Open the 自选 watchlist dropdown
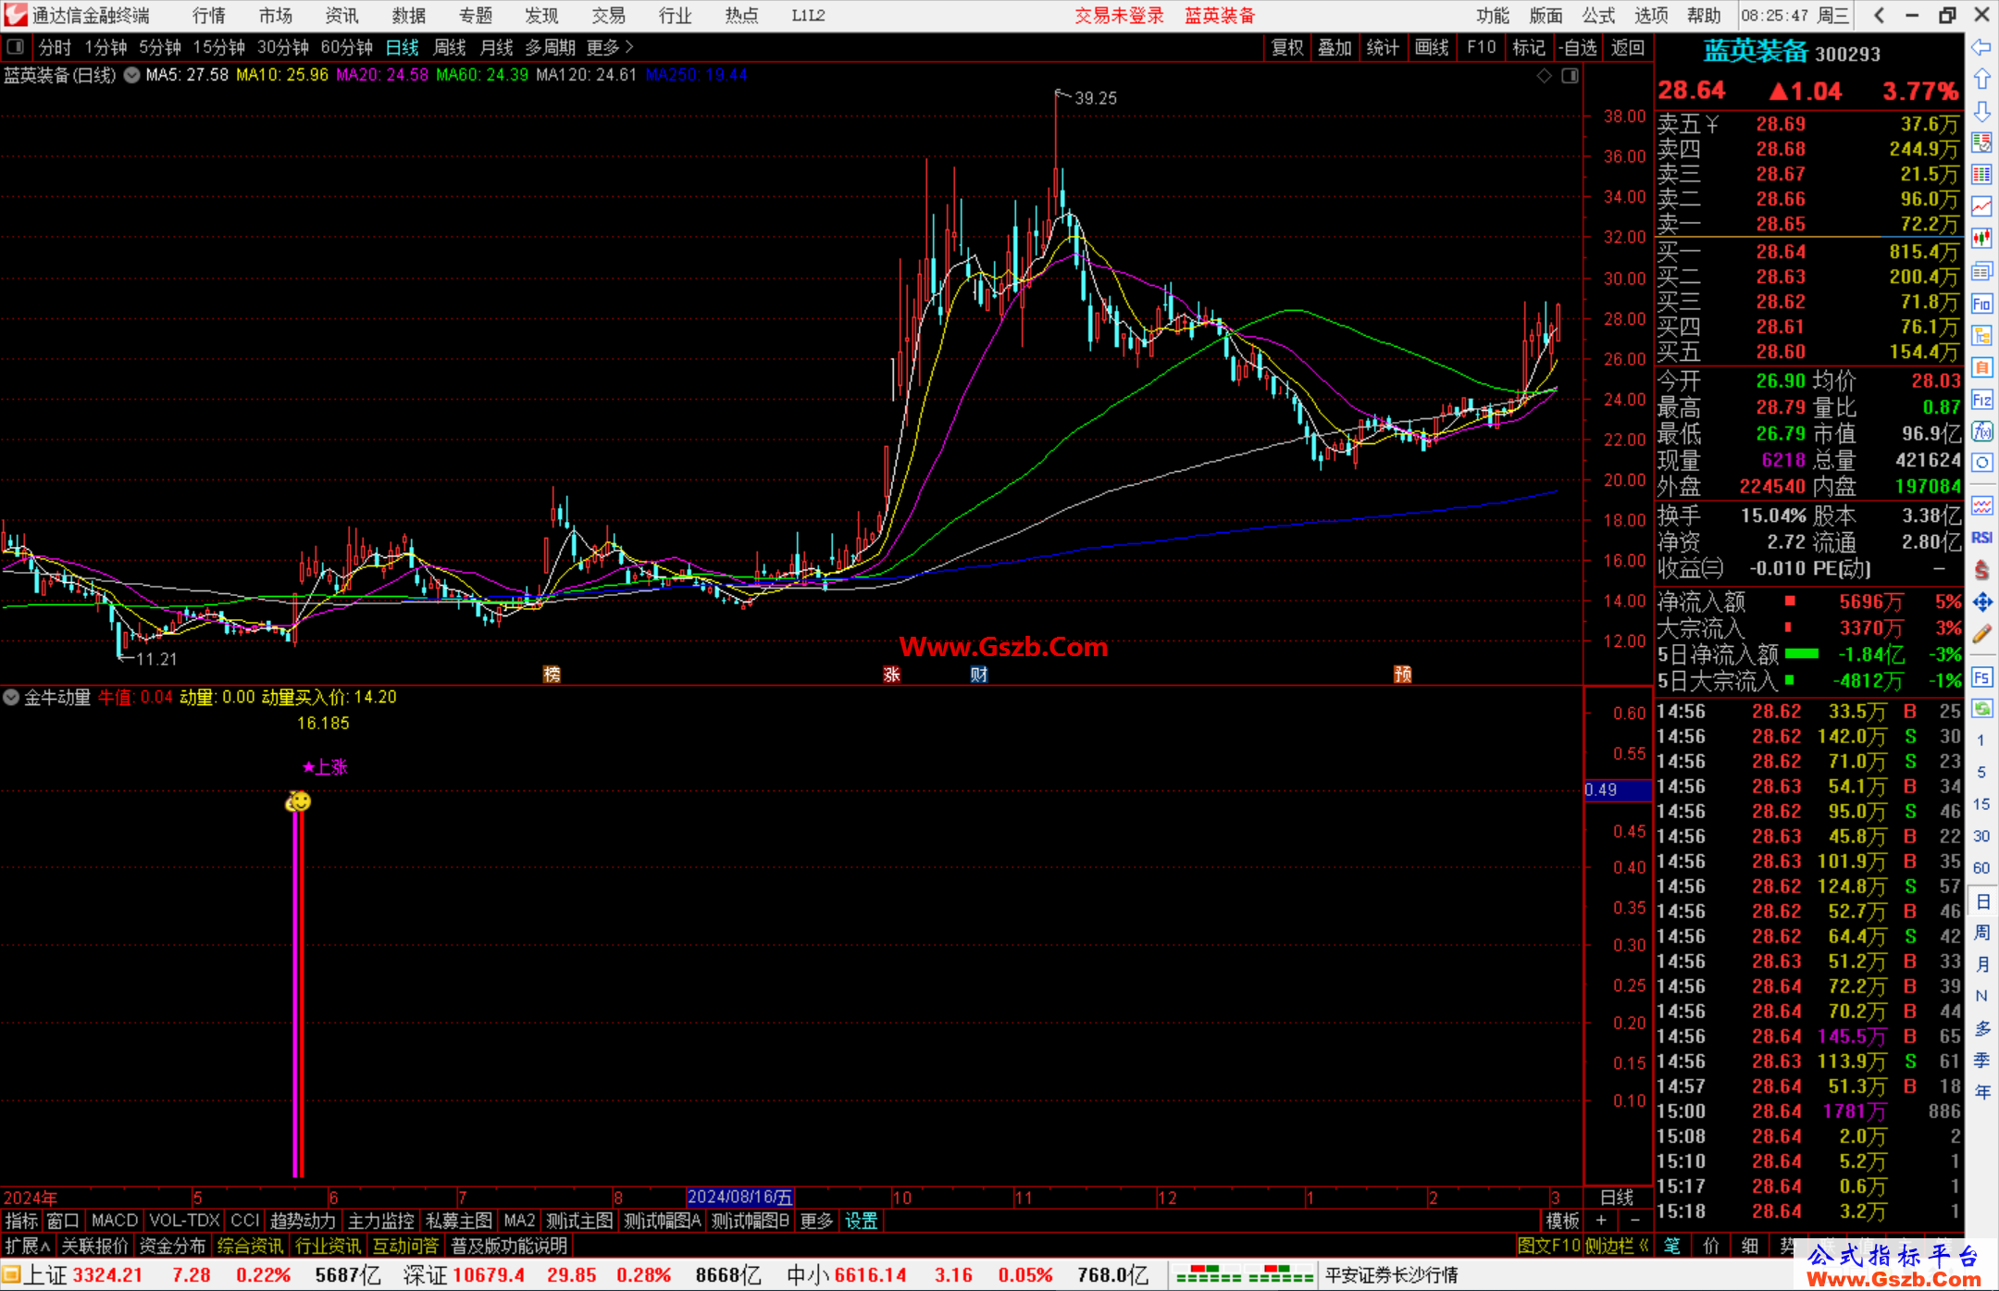Viewport: 1999px width, 1291px height. [1578, 47]
